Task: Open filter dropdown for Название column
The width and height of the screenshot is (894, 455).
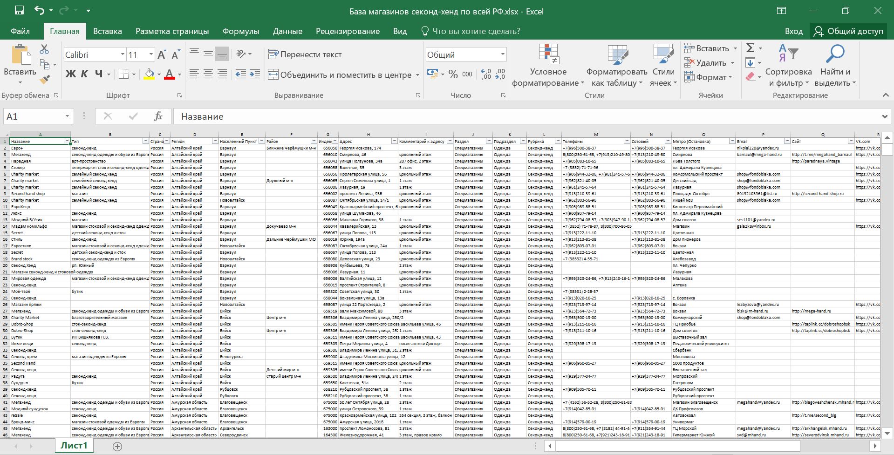Action: pyautogui.click(x=67, y=141)
